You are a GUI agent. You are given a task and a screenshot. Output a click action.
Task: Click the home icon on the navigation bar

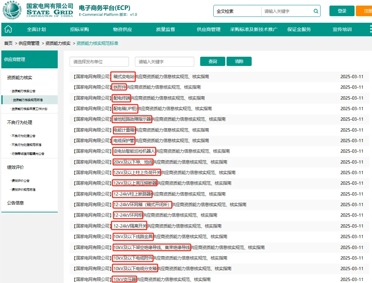(x=8, y=29)
